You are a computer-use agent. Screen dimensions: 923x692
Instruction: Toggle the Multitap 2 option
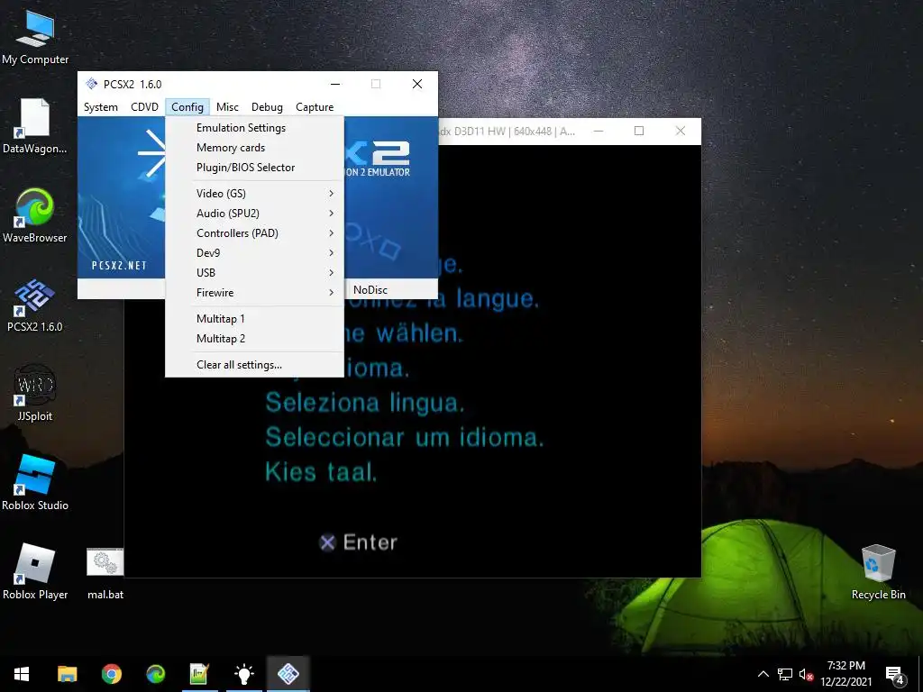[x=254, y=339]
